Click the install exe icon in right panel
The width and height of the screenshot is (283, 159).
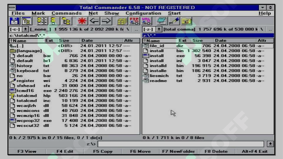(146, 56)
